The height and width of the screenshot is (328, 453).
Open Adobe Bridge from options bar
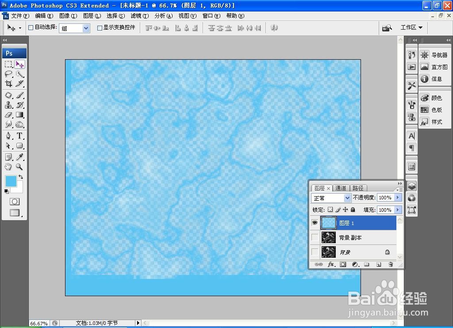387,28
